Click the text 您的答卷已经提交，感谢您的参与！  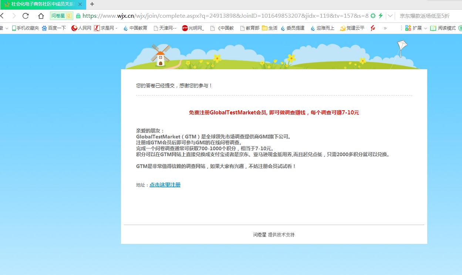click(x=174, y=85)
